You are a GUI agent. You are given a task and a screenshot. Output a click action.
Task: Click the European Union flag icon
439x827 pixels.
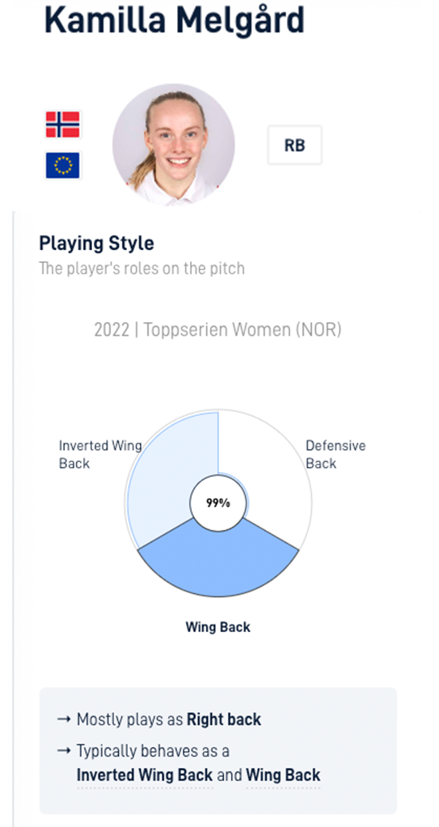click(63, 165)
